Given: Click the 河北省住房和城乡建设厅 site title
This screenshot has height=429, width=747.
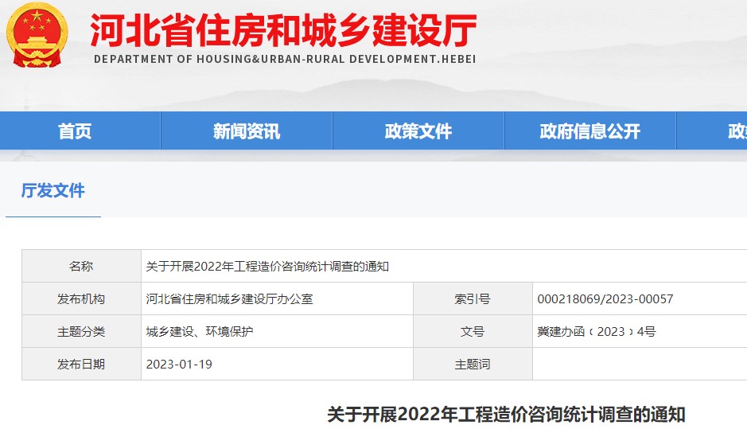Looking at the screenshot, I should 283,31.
